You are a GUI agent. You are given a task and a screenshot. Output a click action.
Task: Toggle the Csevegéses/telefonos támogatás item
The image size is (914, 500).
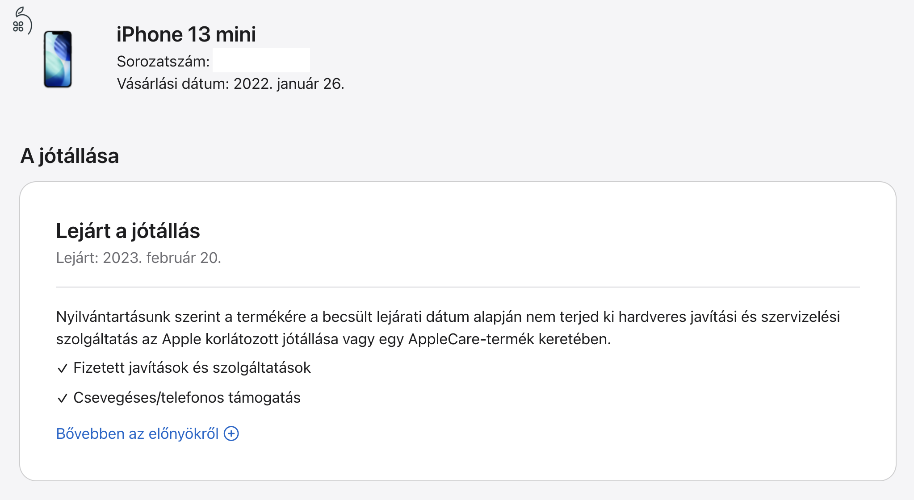[187, 398]
